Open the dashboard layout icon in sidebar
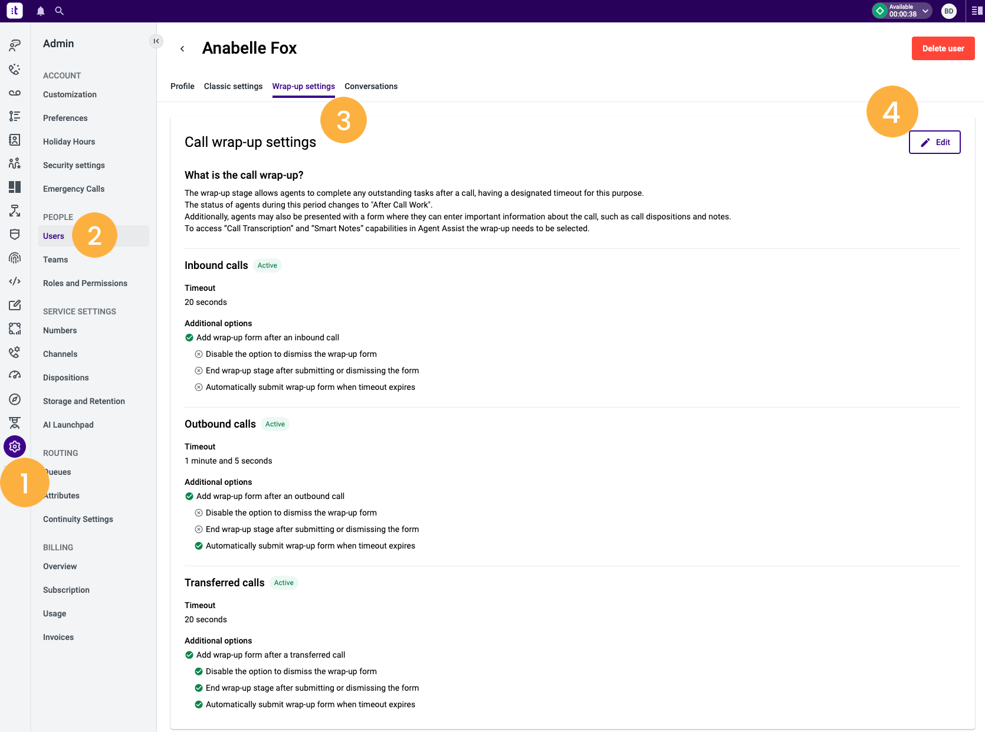The width and height of the screenshot is (985, 732). pos(15,187)
